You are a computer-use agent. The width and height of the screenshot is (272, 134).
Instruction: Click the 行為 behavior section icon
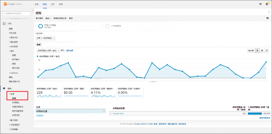click(x=4, y=23)
